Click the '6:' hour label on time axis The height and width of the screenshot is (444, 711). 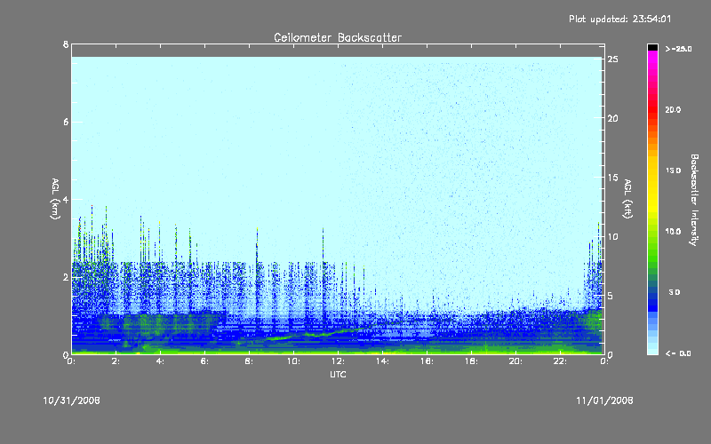(x=205, y=361)
